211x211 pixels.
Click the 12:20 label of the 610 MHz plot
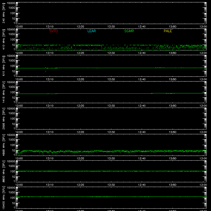point(80,79)
